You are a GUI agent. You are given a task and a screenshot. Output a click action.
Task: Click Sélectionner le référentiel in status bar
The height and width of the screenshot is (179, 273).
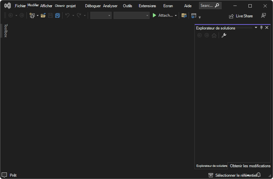point(236,175)
